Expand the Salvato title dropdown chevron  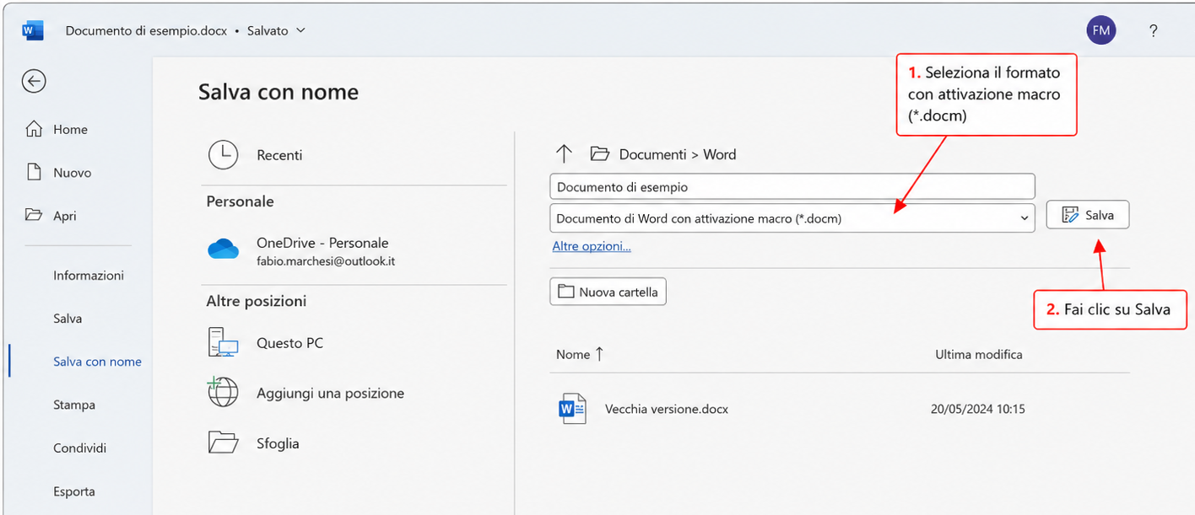click(300, 30)
